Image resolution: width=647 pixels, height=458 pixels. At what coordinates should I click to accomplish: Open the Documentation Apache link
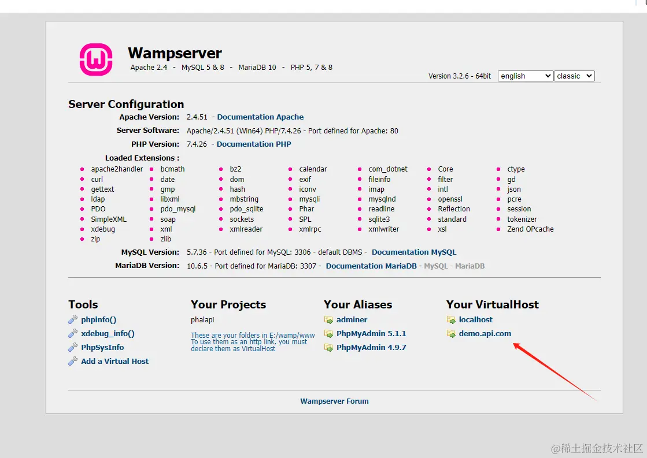click(x=260, y=117)
